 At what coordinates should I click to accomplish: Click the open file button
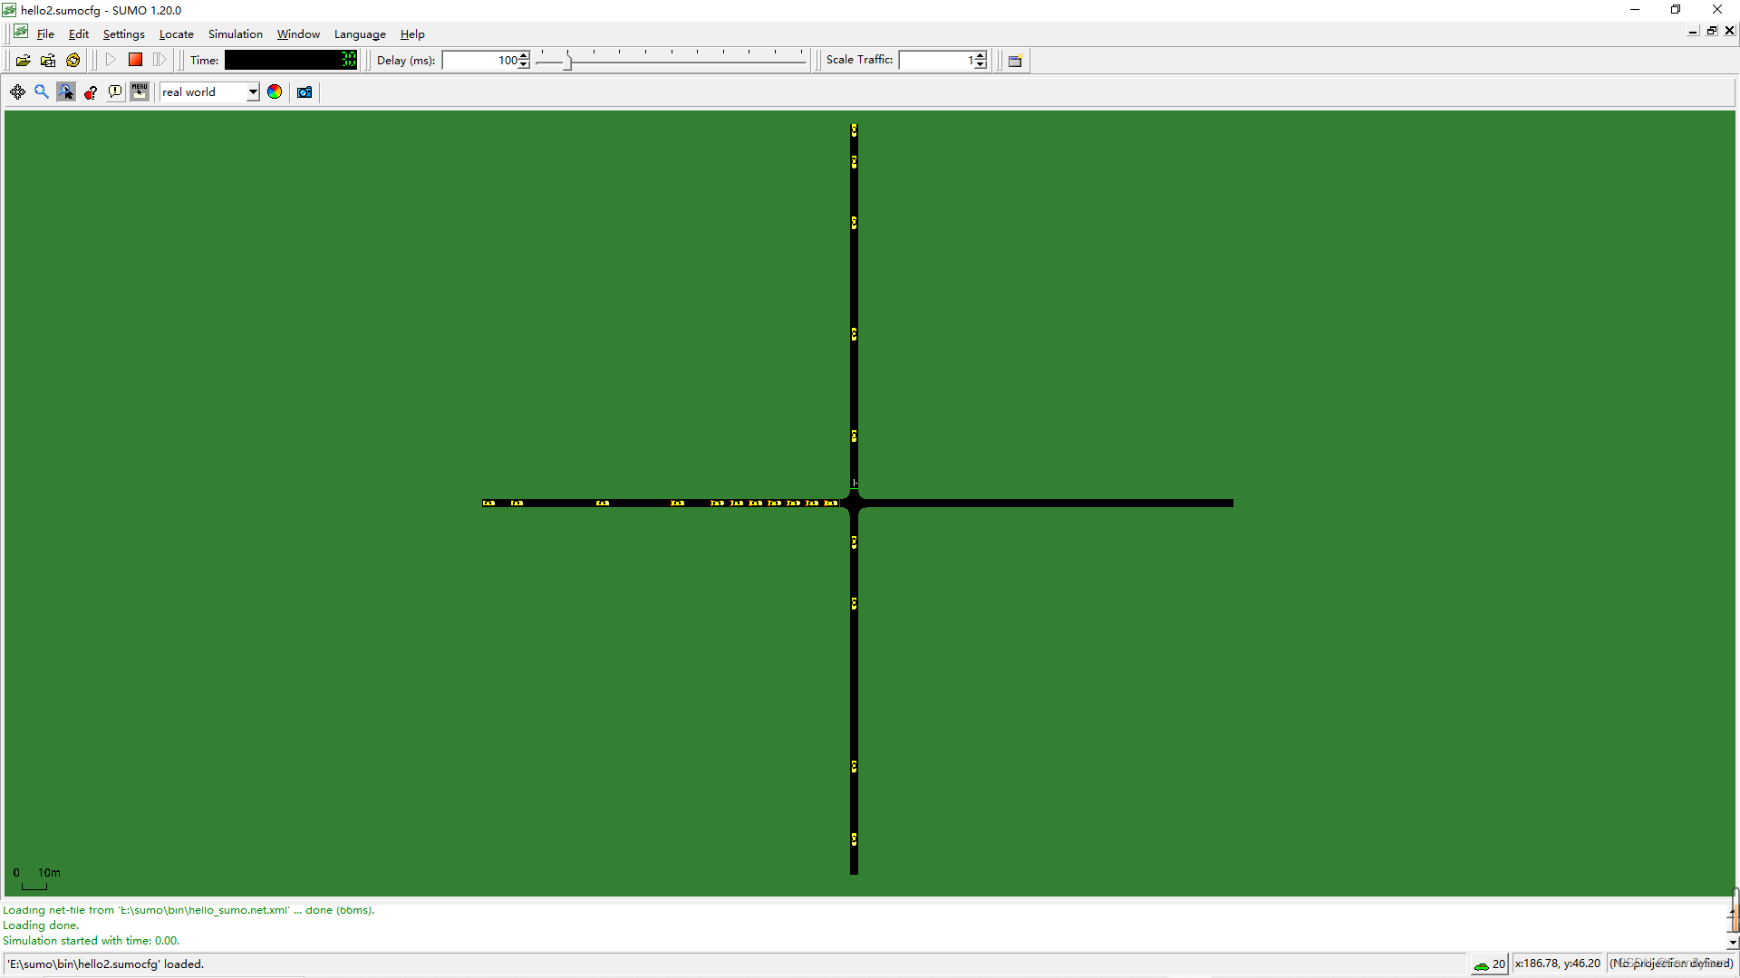point(22,60)
